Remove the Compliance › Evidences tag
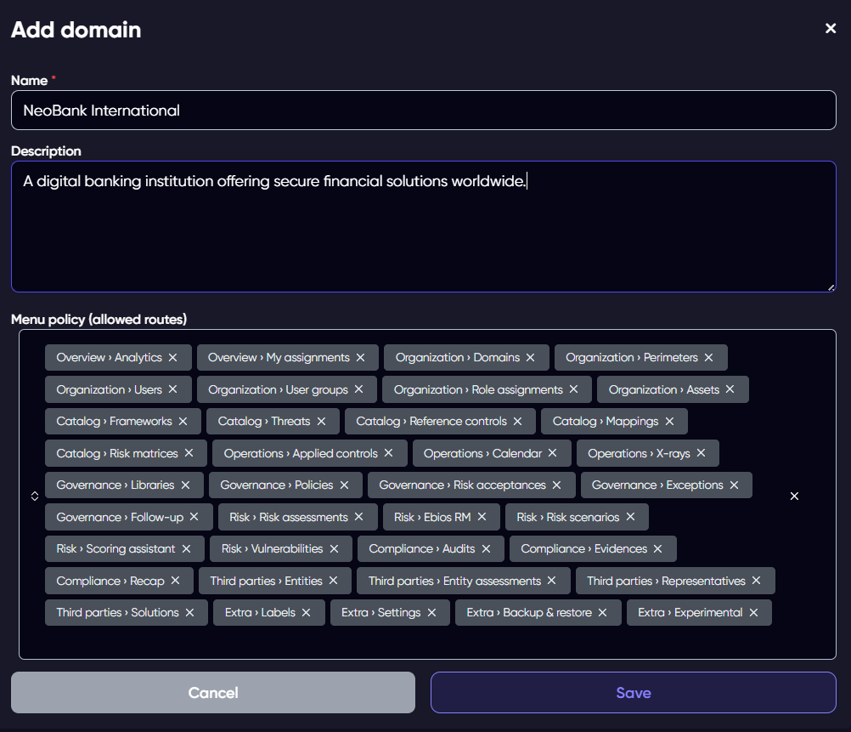Image resolution: width=851 pixels, height=732 pixels. point(658,549)
